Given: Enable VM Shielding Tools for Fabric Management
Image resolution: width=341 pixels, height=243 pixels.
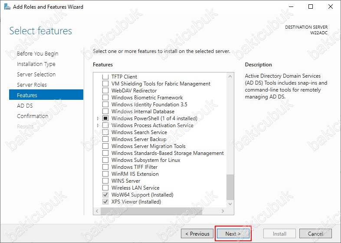Looking at the screenshot, I should point(105,84).
